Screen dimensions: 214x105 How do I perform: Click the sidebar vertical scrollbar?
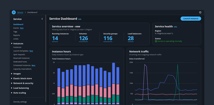click(x=46, y=58)
